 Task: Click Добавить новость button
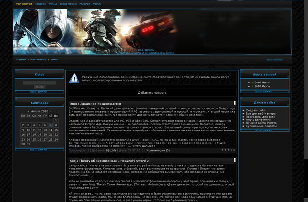coord(152,93)
